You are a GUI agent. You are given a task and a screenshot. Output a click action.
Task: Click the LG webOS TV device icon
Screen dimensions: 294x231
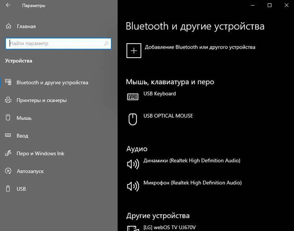point(133,228)
